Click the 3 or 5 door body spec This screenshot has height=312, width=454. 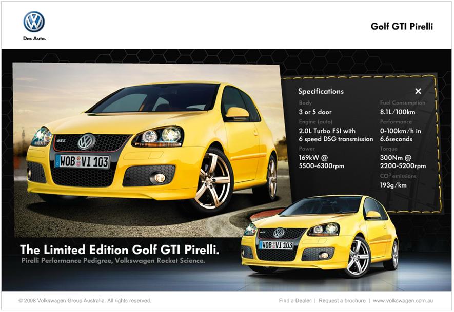point(315,112)
